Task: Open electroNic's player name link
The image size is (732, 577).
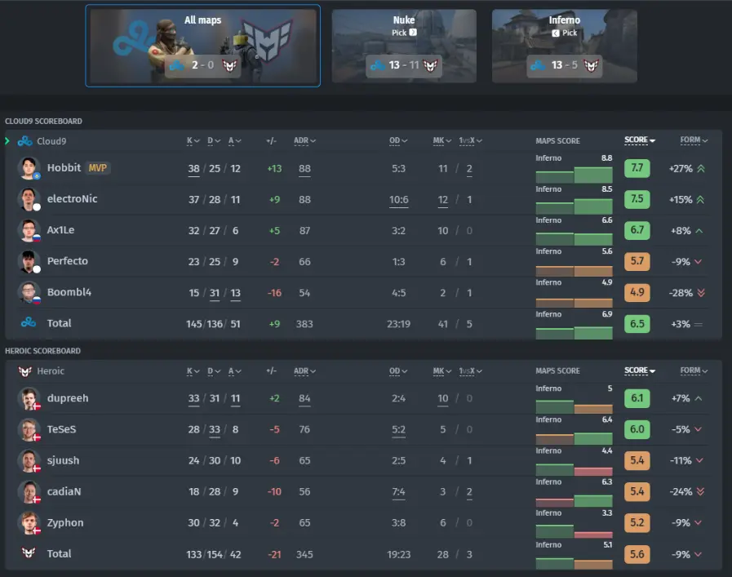Action: point(73,199)
